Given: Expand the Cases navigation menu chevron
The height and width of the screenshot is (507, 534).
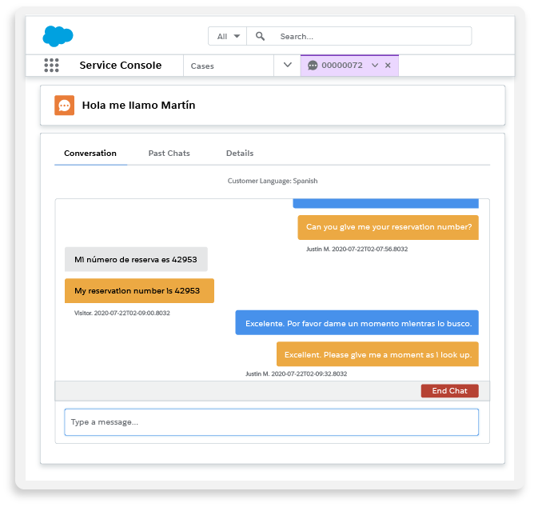Looking at the screenshot, I should (x=288, y=66).
